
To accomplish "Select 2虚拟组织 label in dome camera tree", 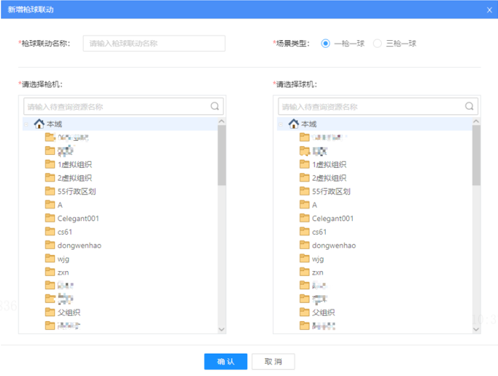I will [329, 178].
